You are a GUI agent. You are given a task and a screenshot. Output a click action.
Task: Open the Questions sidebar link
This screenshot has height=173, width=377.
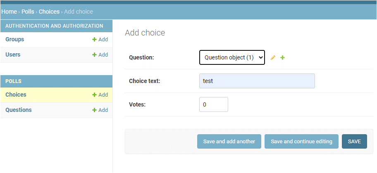19,110
